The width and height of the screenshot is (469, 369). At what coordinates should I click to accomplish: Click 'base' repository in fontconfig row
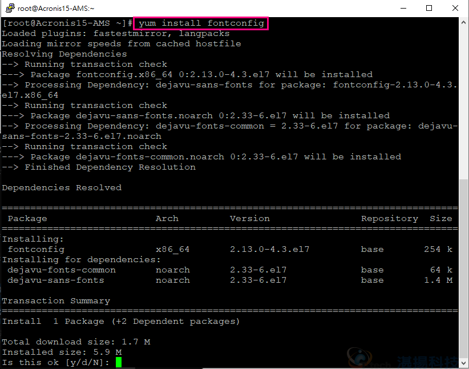click(x=372, y=249)
